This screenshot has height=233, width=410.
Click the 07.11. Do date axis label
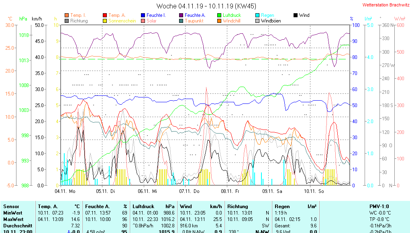[x=189, y=191]
